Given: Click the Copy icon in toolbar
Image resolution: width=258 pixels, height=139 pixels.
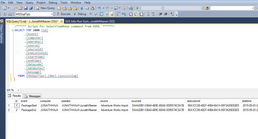Looking at the screenshot, I should 87,8.
